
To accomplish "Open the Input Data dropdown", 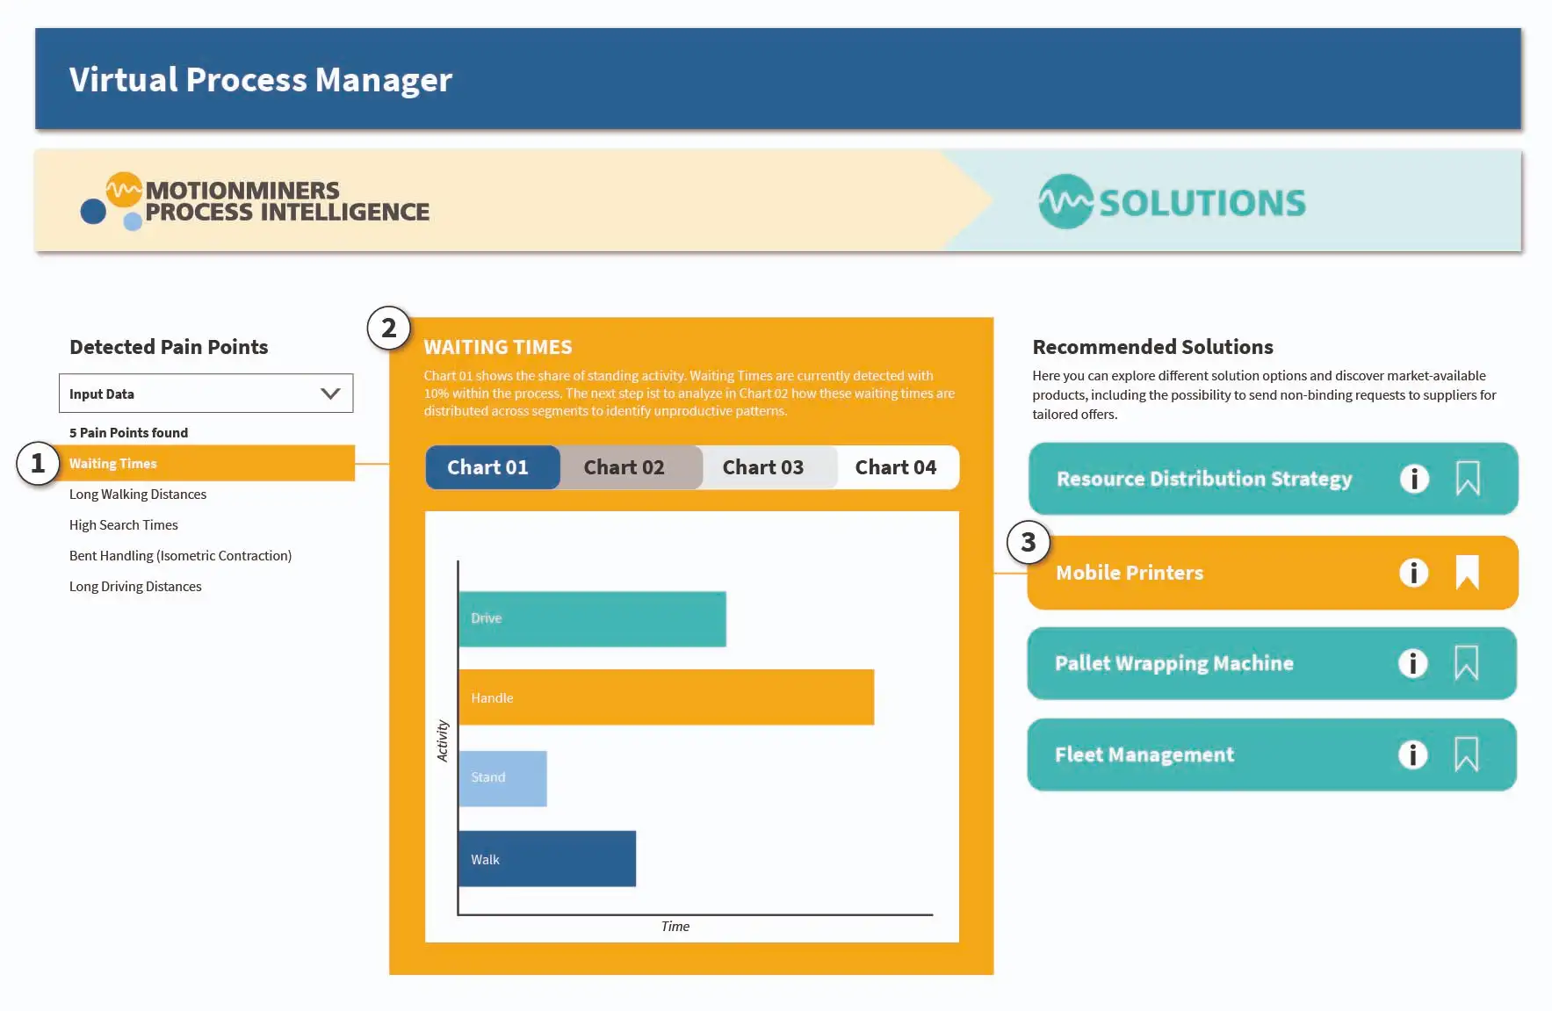I will 206,393.
